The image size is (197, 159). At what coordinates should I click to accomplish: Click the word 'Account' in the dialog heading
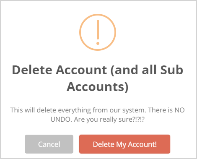tap(81, 70)
